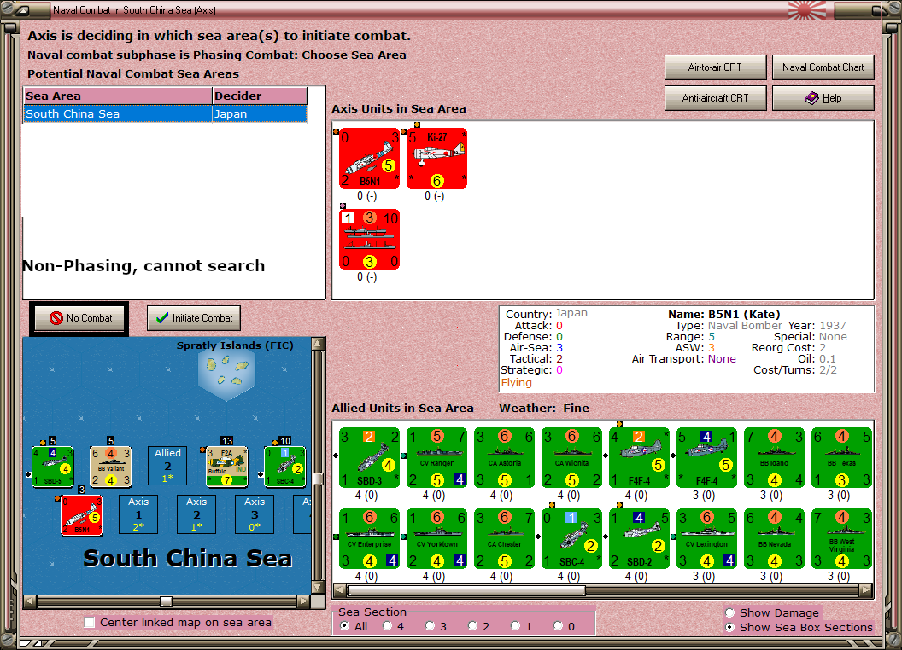
Task: Open the Anti-aircraft CRT chart
Action: pyautogui.click(x=715, y=98)
